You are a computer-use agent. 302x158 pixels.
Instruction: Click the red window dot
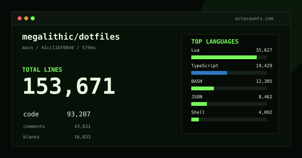click(x=20, y=18)
